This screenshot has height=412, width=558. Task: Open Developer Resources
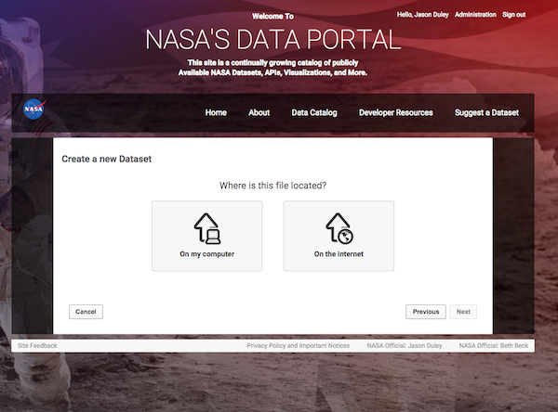point(396,112)
